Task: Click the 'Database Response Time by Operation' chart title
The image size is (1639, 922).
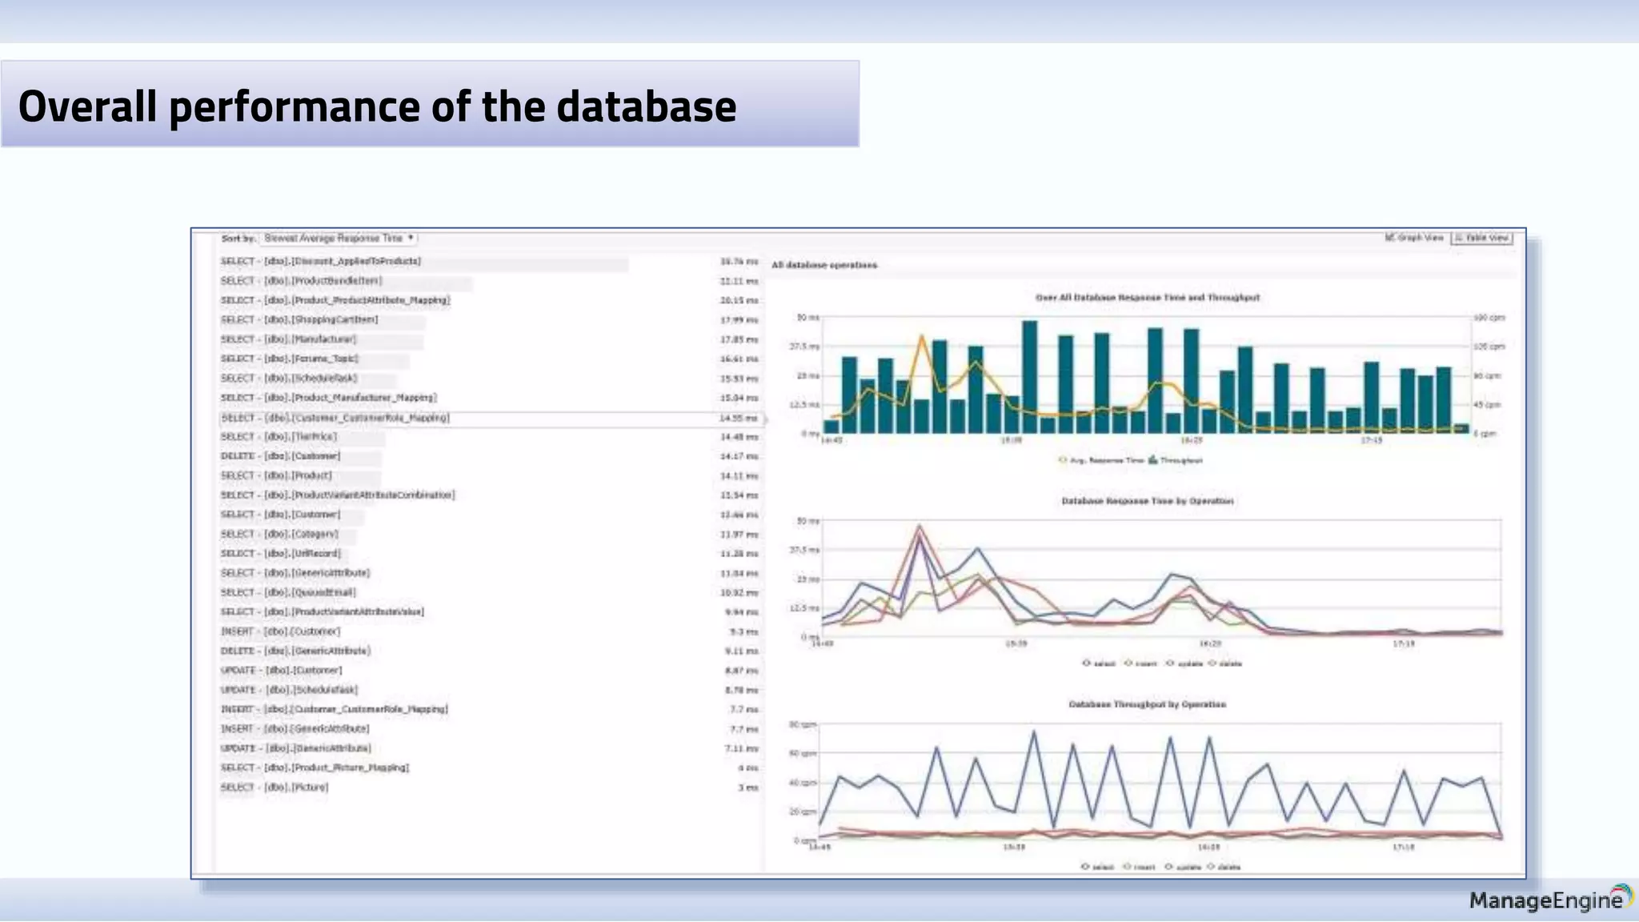Action: tap(1148, 501)
